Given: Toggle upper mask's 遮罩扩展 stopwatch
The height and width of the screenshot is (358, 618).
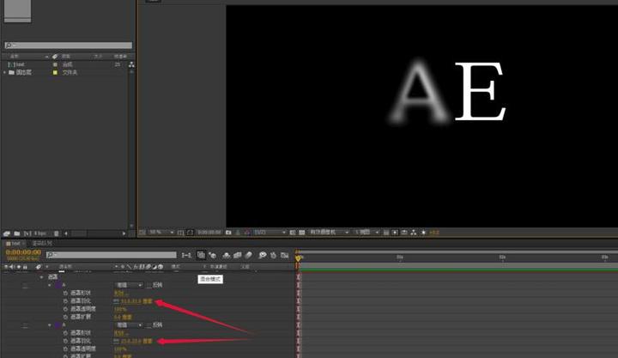Looking at the screenshot, I should [65, 317].
